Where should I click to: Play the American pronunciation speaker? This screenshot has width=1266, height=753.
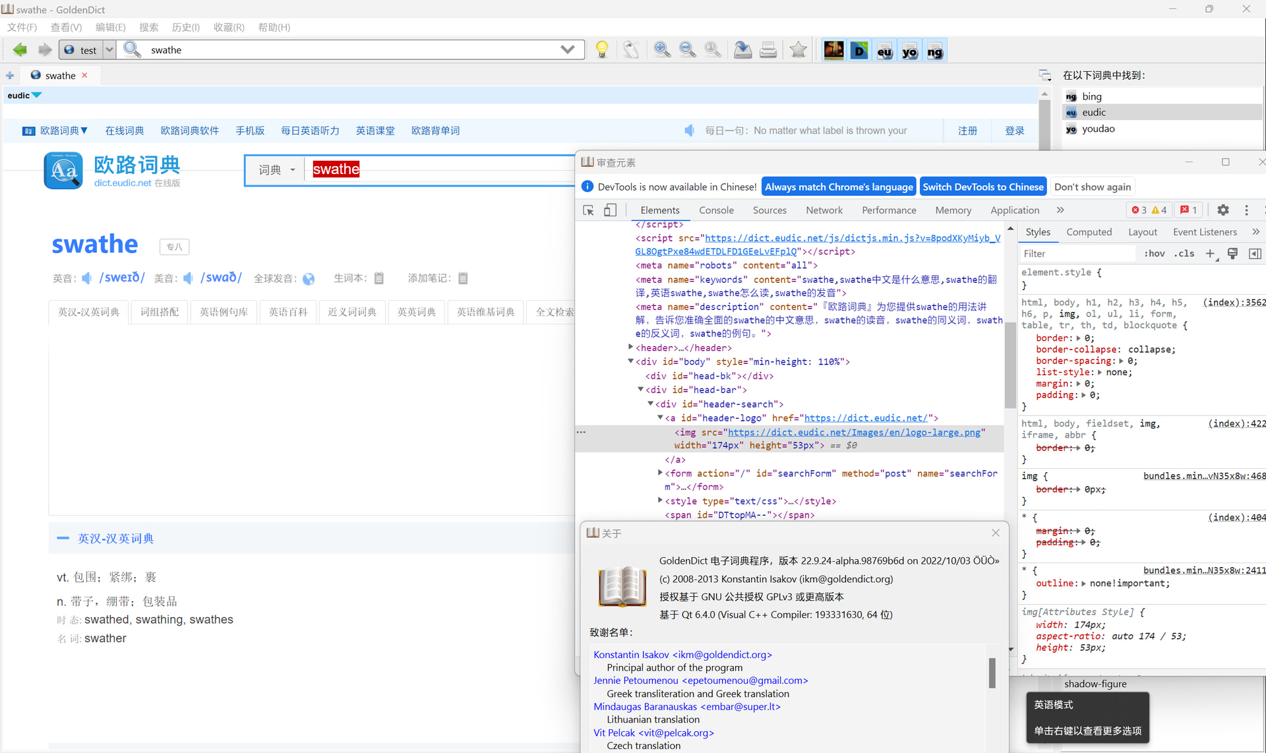pos(188,278)
